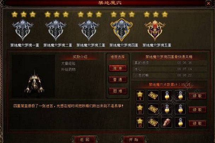Select the 禁地魔穴梦境三重 shield emblem

pyautogui.click(x=89, y=30)
